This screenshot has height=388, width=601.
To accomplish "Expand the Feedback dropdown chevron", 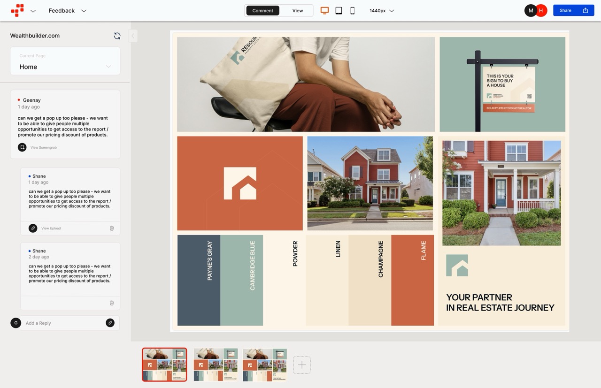I will click(x=84, y=11).
